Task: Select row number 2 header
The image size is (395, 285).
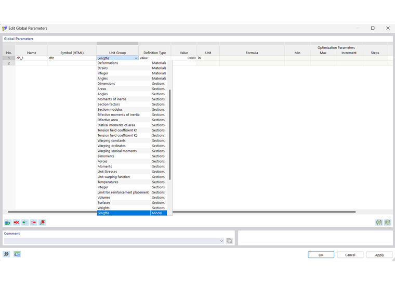Action: tap(9, 63)
